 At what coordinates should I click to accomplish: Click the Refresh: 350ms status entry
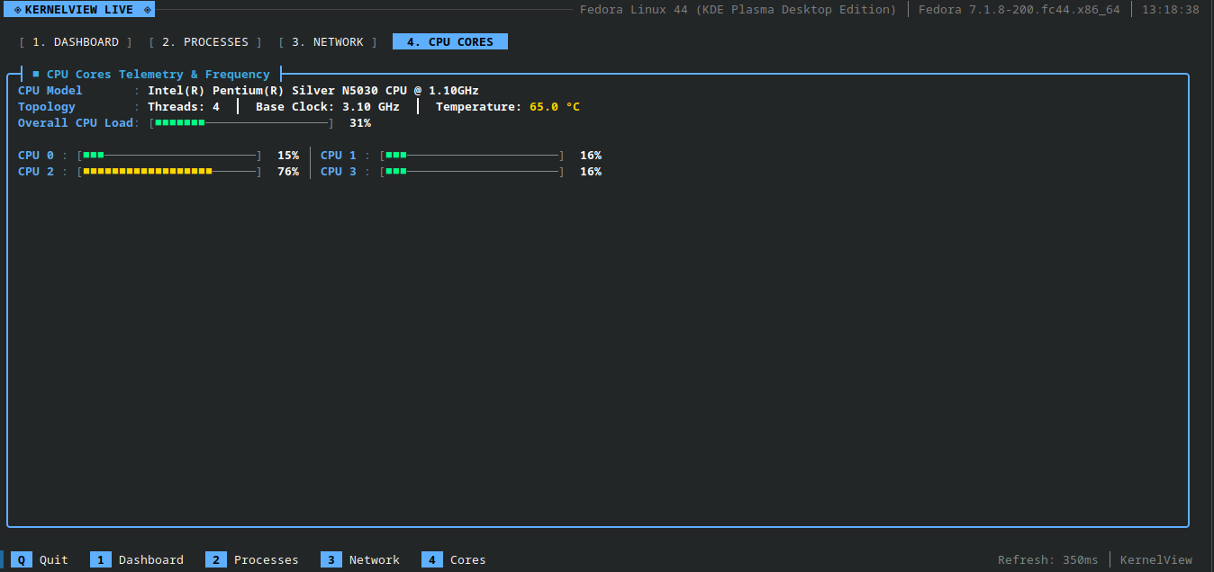pos(1048,560)
